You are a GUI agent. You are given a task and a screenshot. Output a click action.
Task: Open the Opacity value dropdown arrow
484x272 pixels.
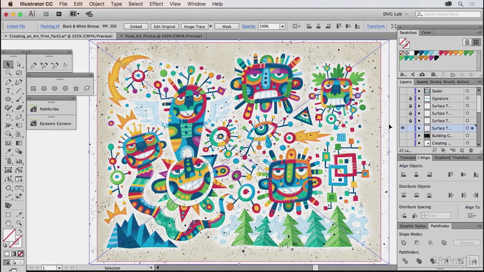click(282, 26)
